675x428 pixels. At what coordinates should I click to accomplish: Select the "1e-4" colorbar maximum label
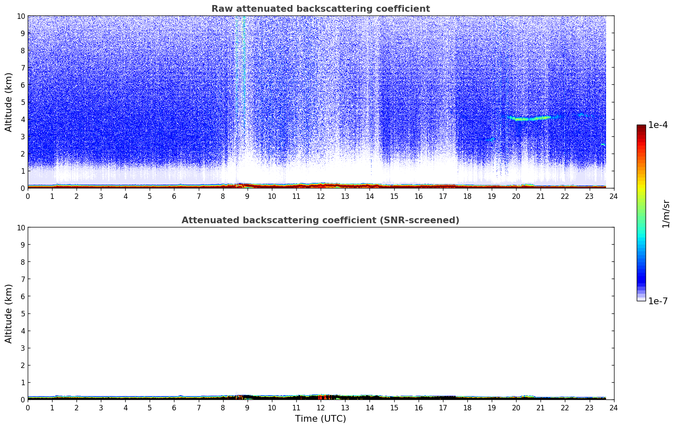click(658, 125)
